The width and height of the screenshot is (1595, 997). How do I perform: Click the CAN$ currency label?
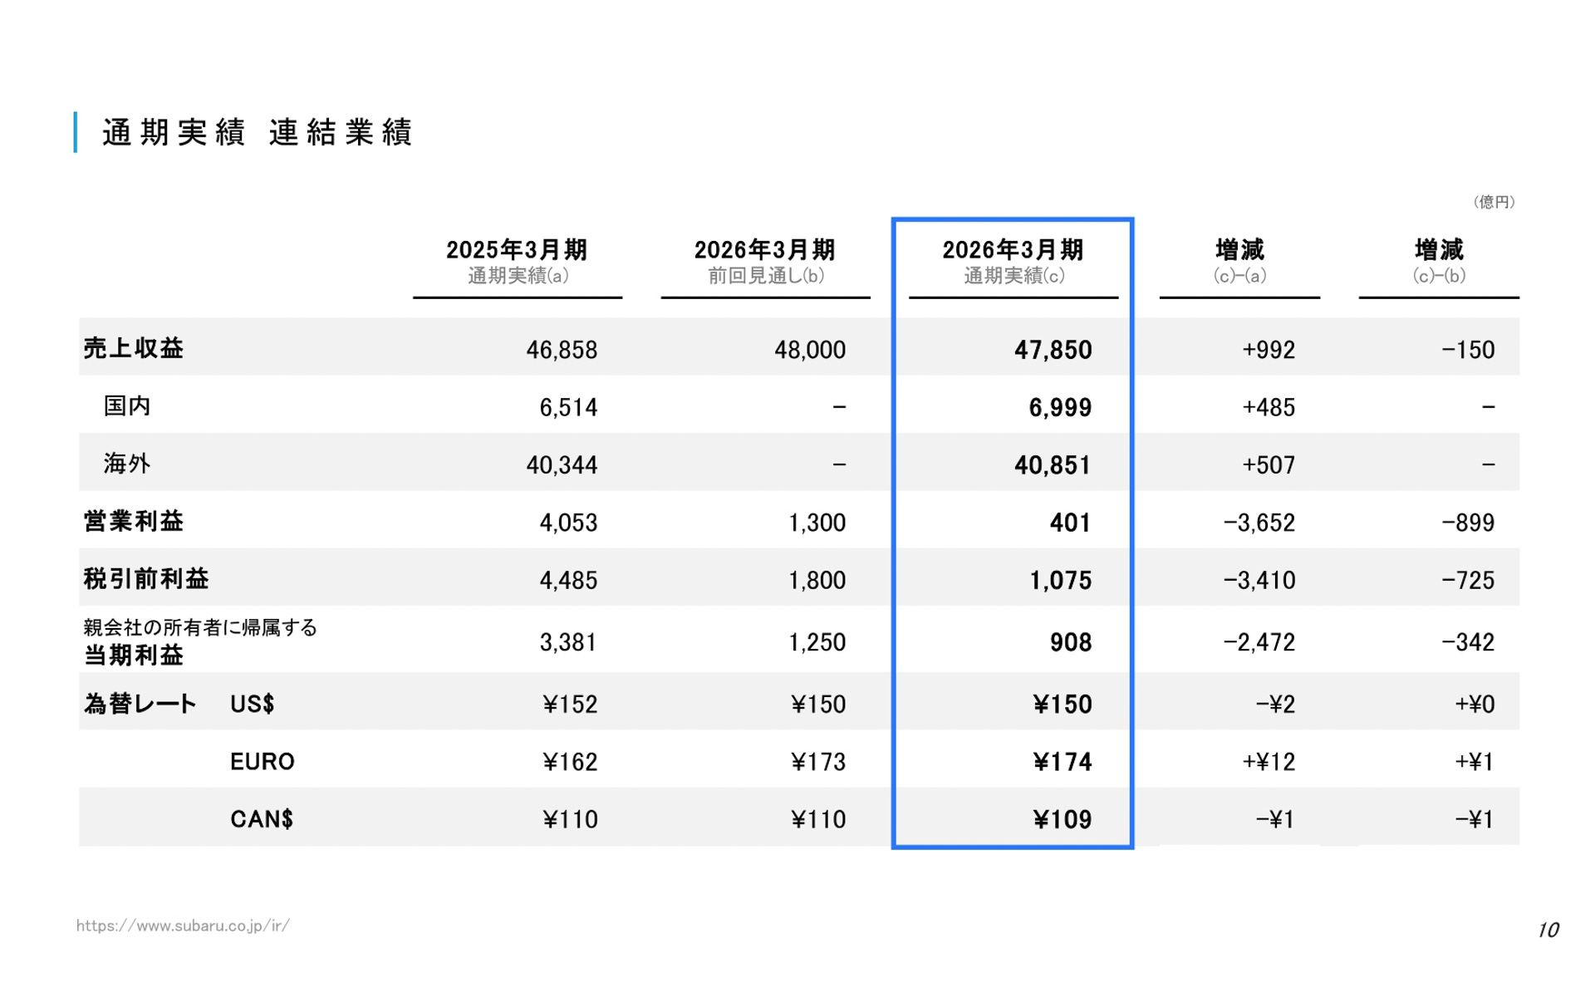pyautogui.click(x=262, y=819)
